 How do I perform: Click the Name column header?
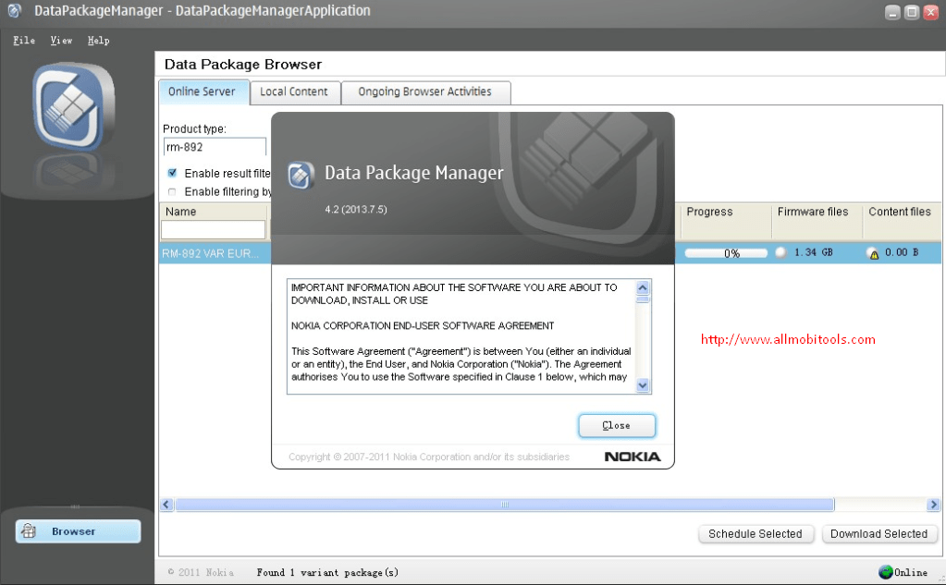[x=213, y=212]
